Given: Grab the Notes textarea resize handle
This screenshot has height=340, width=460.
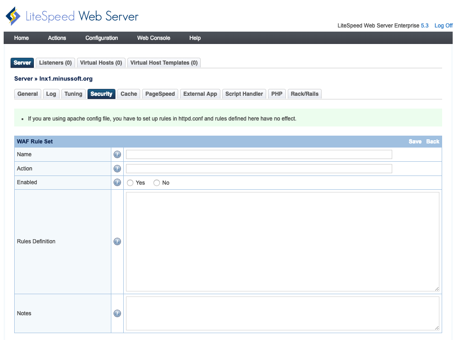Looking at the screenshot, I should [x=437, y=328].
